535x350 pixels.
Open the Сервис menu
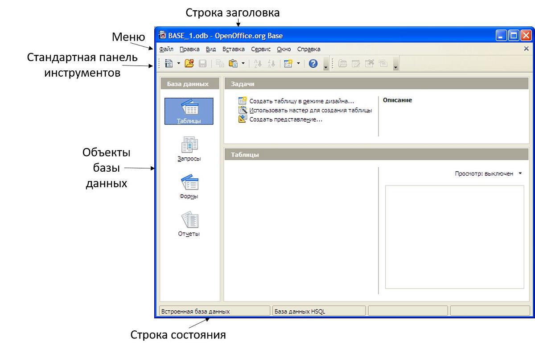261,49
